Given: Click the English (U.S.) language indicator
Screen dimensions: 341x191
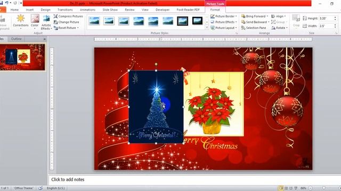Looking at the screenshot, I should point(55,188).
